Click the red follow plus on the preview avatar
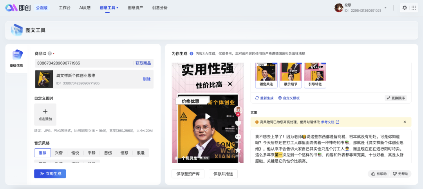 click(x=238, y=114)
